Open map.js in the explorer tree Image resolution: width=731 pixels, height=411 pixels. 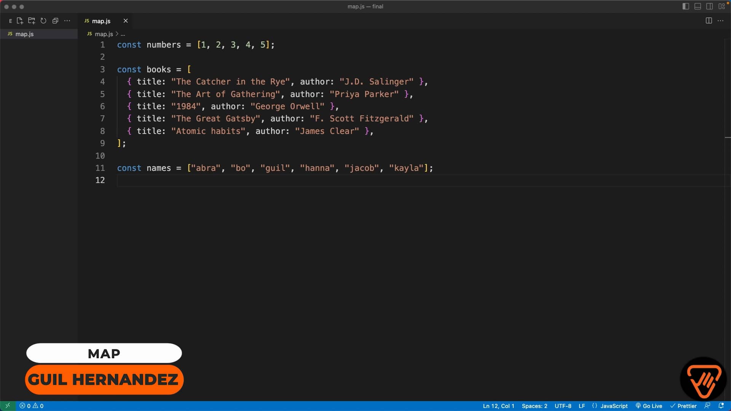click(24, 34)
